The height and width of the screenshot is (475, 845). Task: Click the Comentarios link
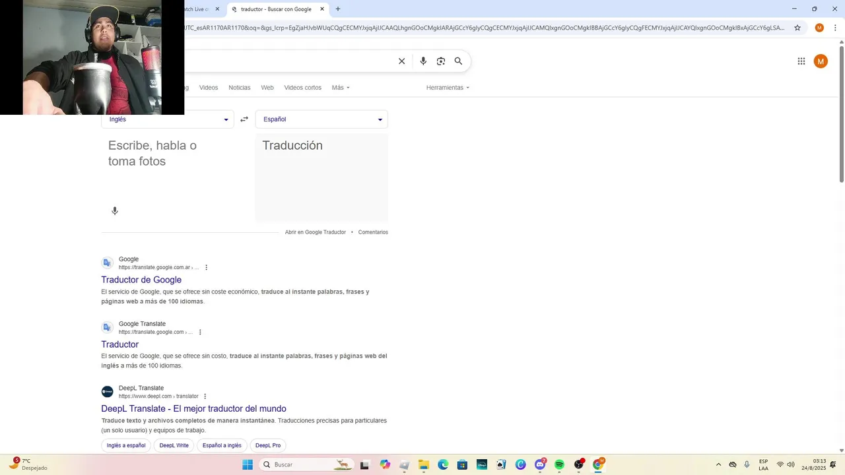pyautogui.click(x=373, y=232)
